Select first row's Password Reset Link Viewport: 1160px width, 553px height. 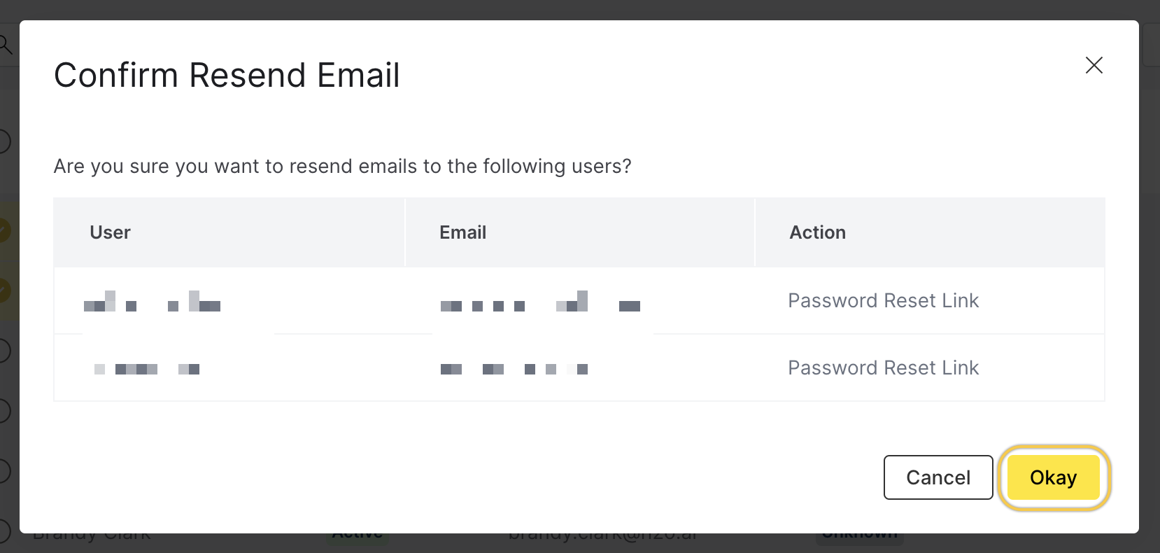click(883, 300)
